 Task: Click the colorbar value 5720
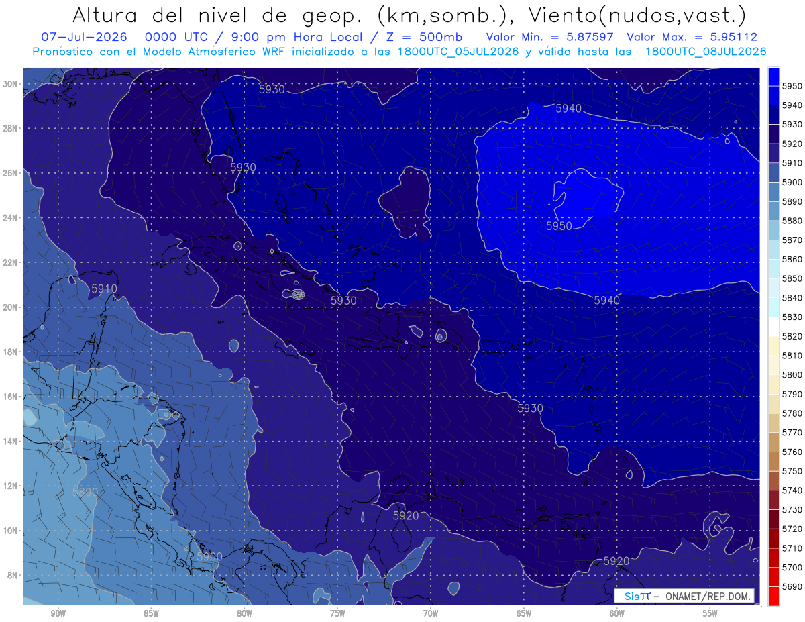792,529
